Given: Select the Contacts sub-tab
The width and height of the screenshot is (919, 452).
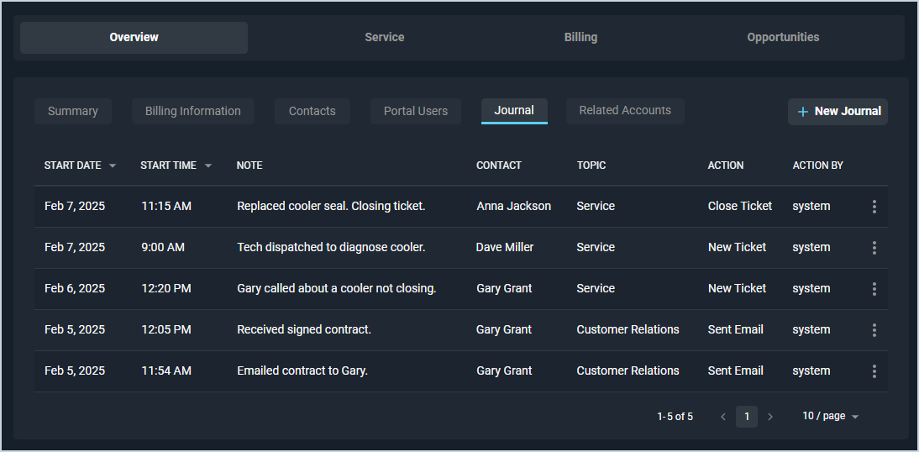Looking at the screenshot, I should coord(312,112).
